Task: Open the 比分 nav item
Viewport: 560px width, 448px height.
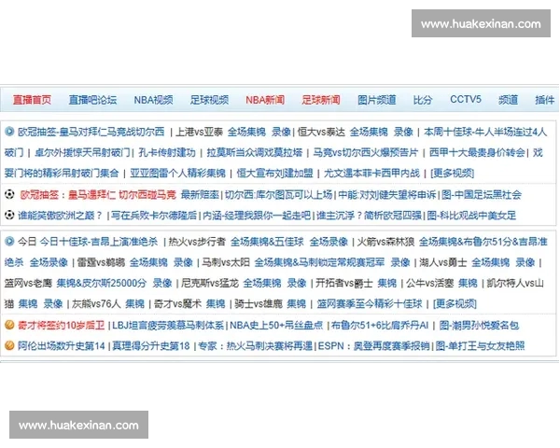Action: (423, 100)
